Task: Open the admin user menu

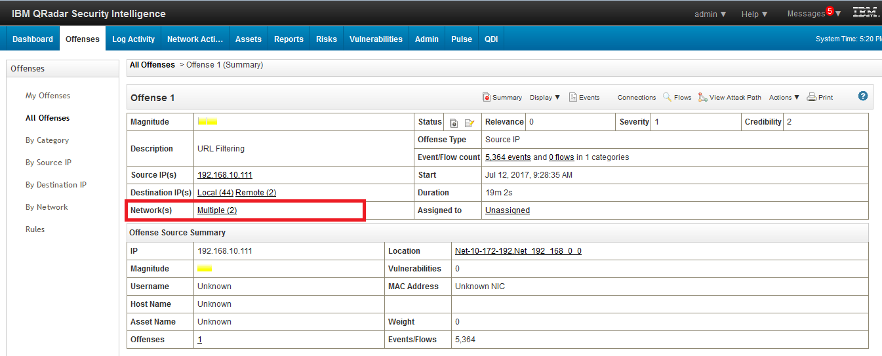Action: click(710, 14)
